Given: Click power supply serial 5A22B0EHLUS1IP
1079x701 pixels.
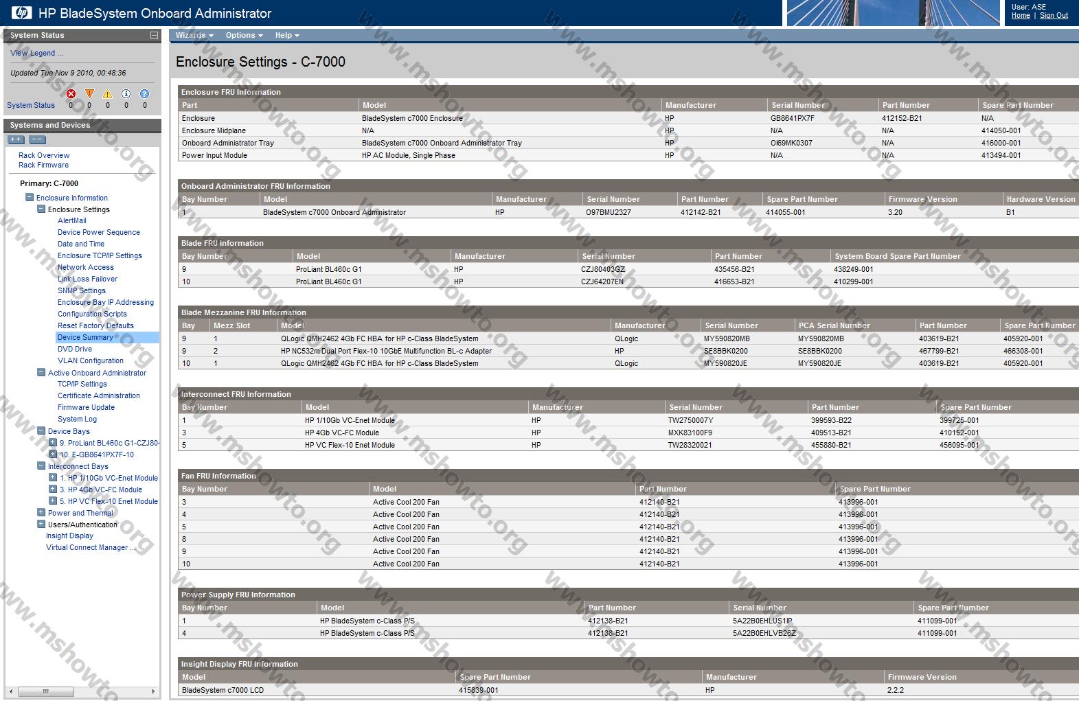Looking at the screenshot, I should coord(762,621).
